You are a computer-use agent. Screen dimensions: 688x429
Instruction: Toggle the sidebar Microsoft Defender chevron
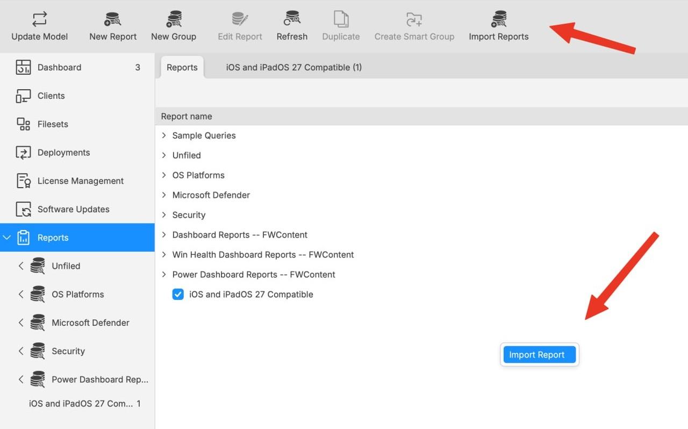point(21,323)
